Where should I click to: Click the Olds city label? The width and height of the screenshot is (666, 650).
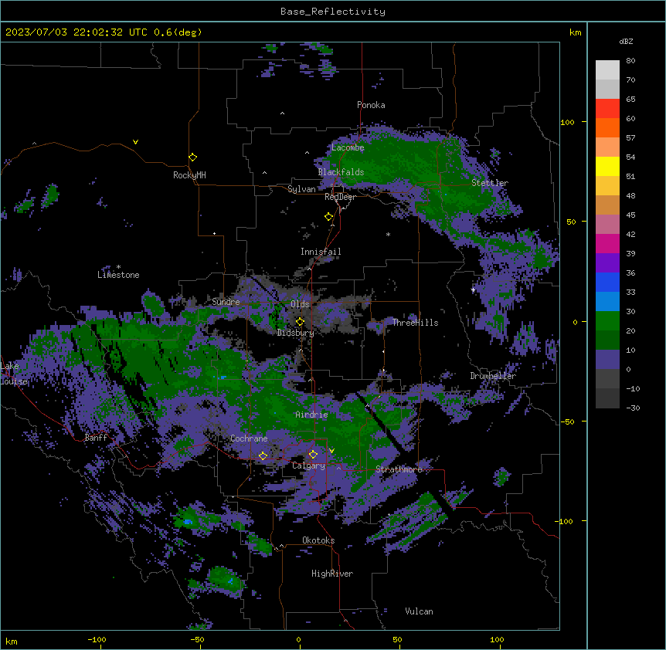point(300,304)
